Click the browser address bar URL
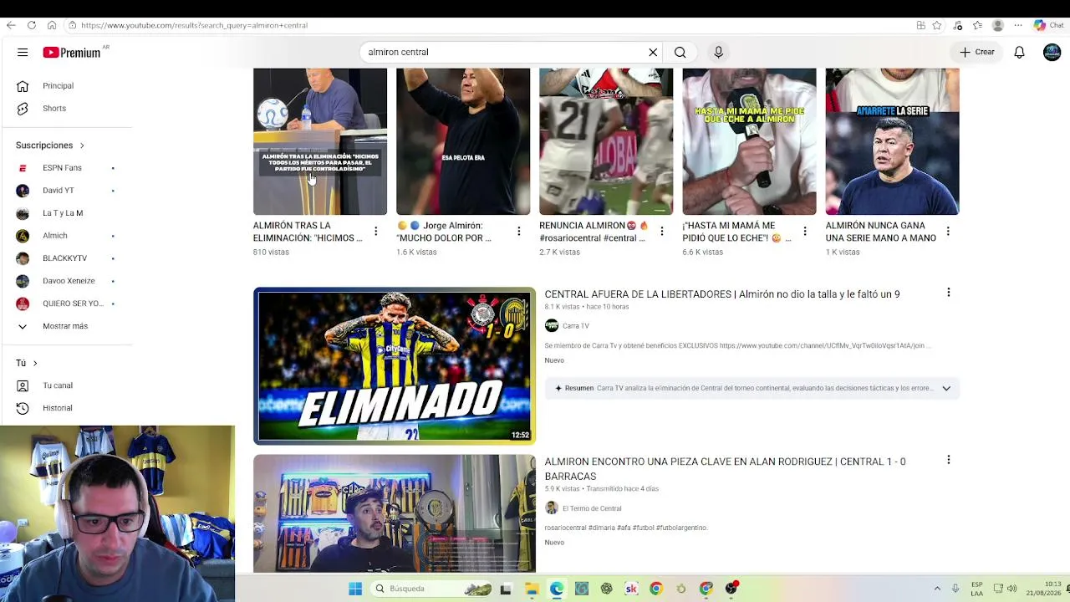Screen dimensions: 1070x602 [x=194, y=25]
